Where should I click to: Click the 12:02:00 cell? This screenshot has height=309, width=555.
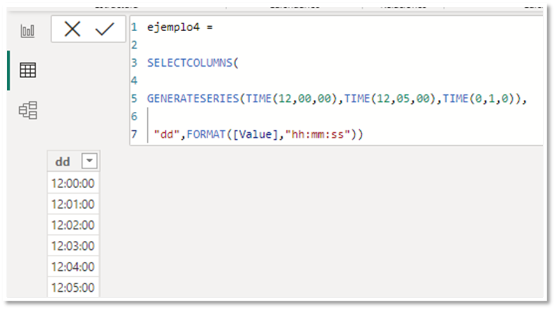pyautogui.click(x=73, y=225)
